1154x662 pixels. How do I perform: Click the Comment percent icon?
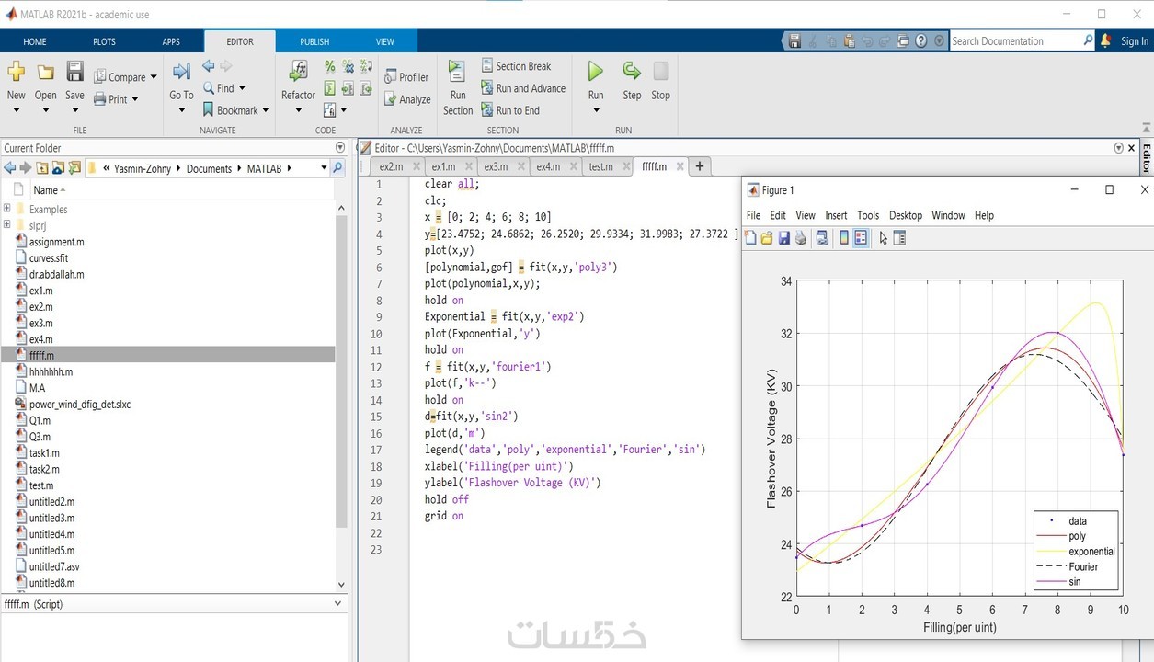click(x=330, y=67)
